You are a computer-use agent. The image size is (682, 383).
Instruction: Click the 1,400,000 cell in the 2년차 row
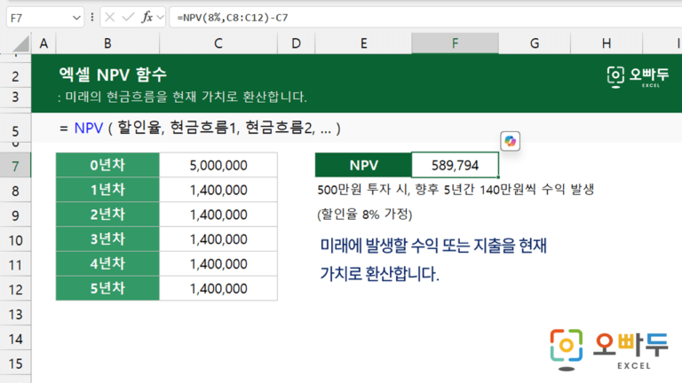(218, 215)
